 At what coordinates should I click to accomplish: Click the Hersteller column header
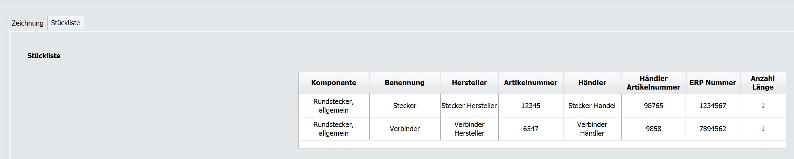(469, 83)
